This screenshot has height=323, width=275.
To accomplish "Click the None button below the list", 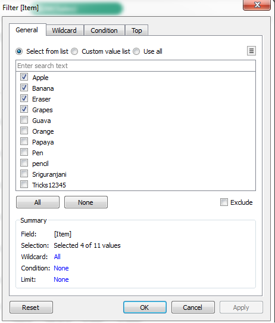I will pyautogui.click(x=86, y=202).
